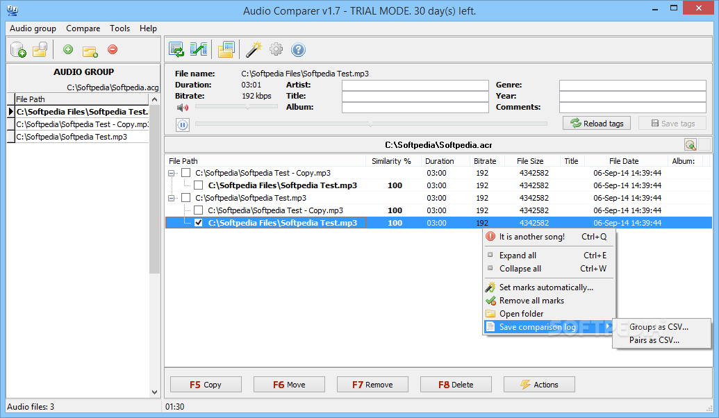
Task: Choose Set marks automatically...
Action: [549, 287]
